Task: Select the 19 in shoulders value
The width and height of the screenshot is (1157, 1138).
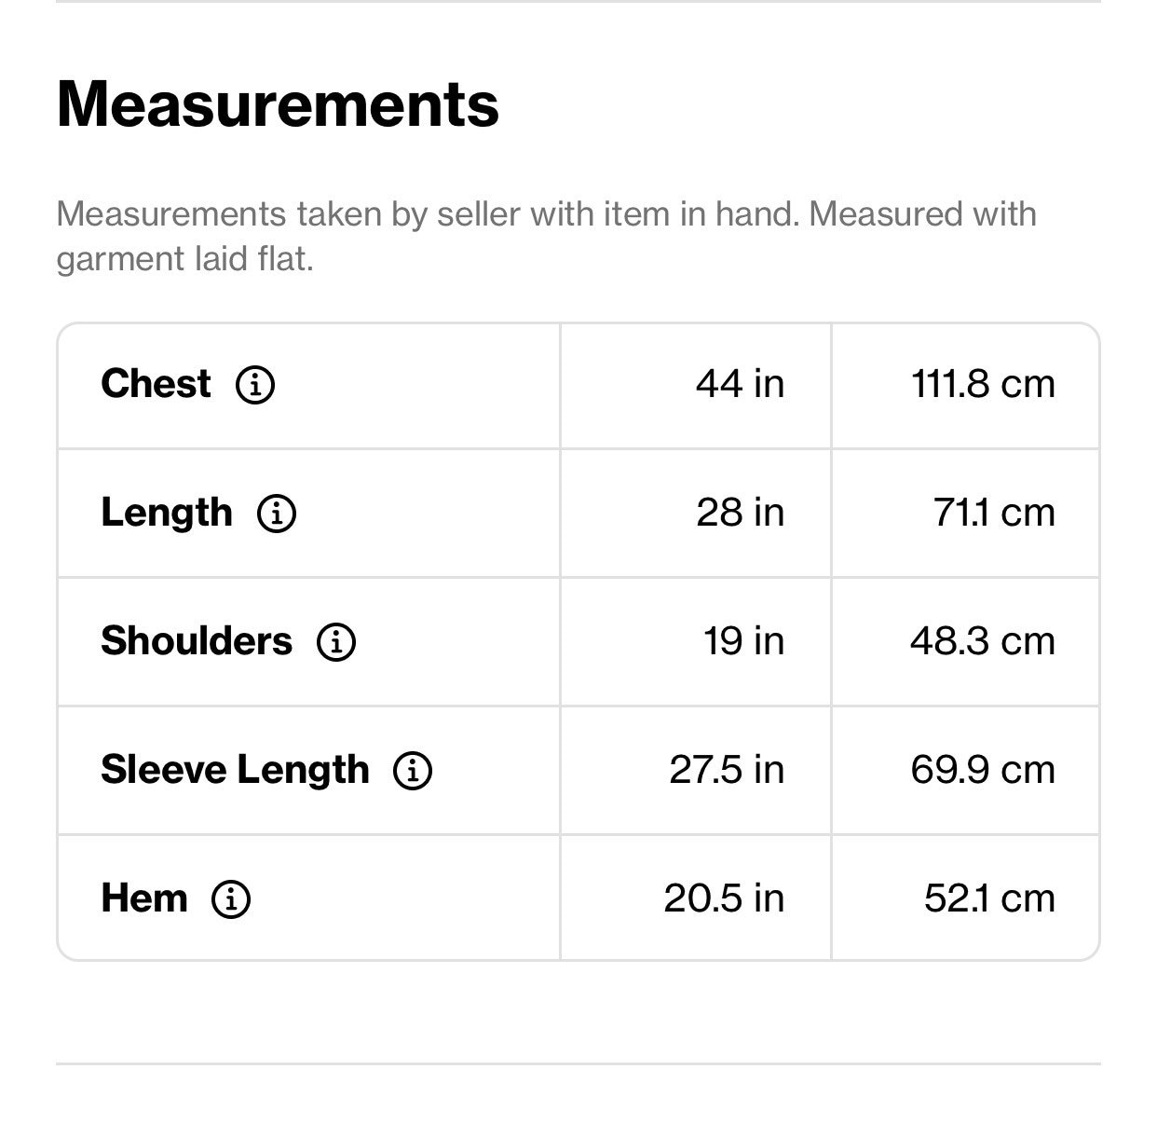Action: pyautogui.click(x=744, y=641)
